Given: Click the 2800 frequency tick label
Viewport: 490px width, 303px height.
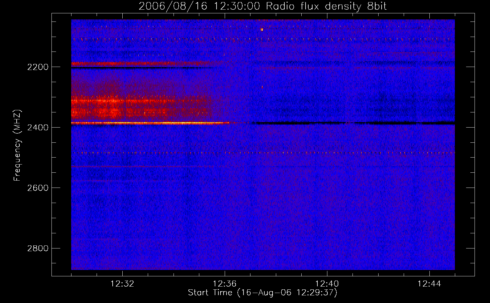Looking at the screenshot, I should pos(38,248).
